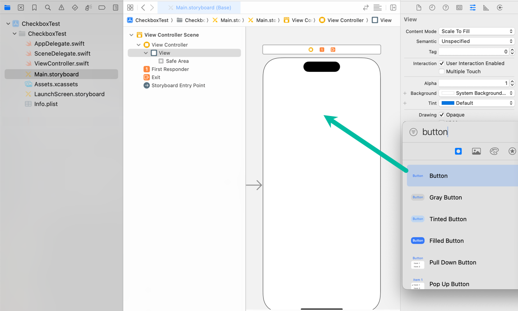Image resolution: width=518 pixels, height=311 pixels.
Task: Open the Quick Help inspector
Action: [445, 8]
